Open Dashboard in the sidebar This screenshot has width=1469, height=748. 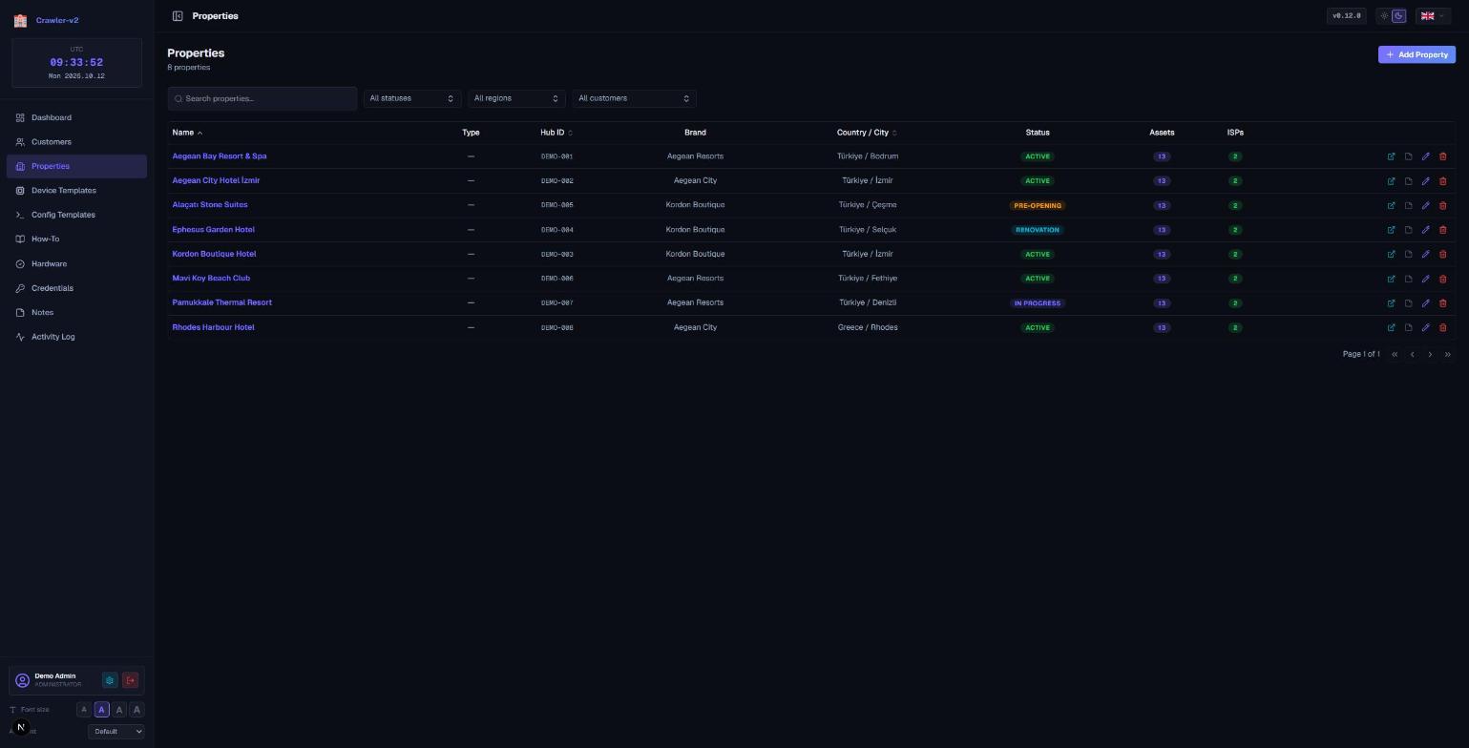click(x=76, y=117)
